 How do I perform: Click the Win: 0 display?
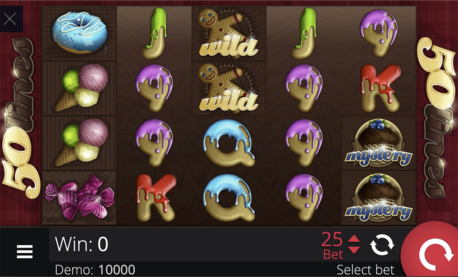[82, 244]
